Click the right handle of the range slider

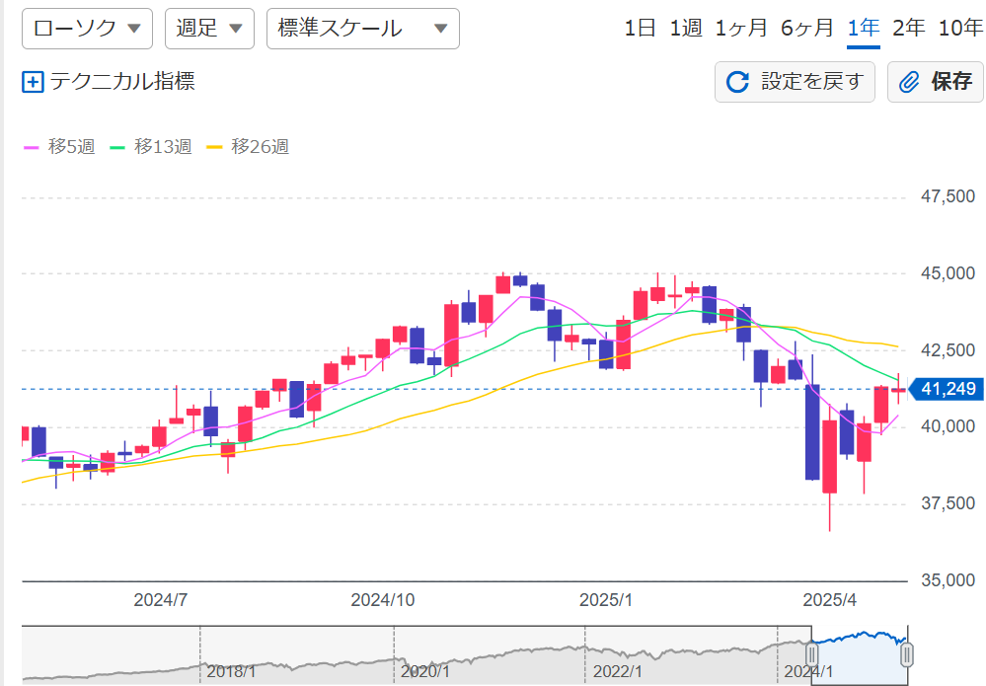pos(907,655)
